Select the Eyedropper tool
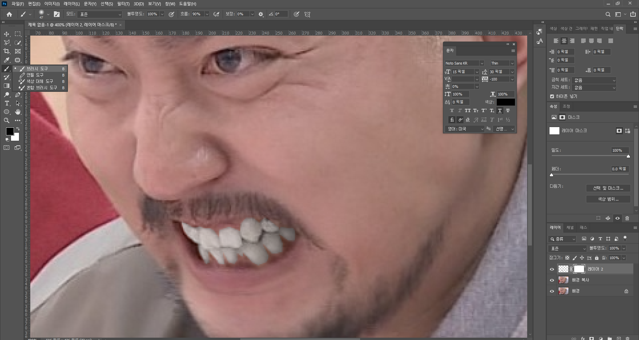 [x=7, y=60]
